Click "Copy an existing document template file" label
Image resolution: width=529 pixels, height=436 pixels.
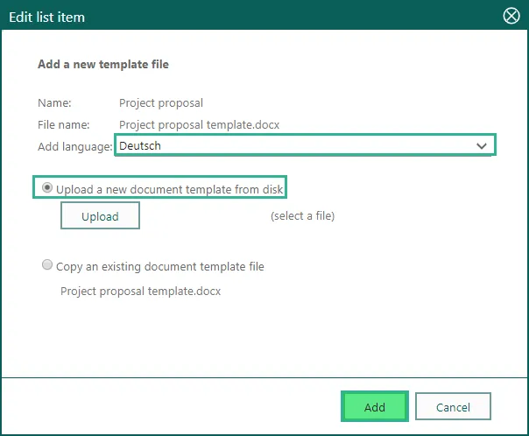click(159, 266)
